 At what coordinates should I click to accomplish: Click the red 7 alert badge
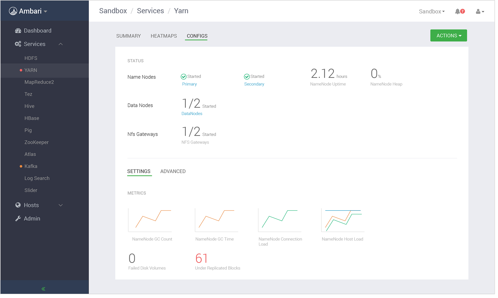[x=462, y=11]
